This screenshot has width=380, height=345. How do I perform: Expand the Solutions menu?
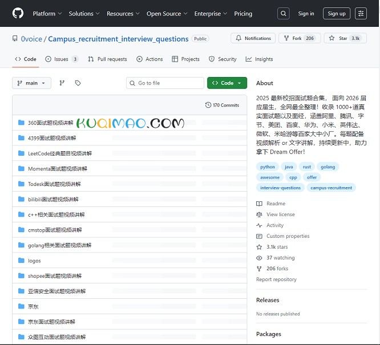pos(84,14)
